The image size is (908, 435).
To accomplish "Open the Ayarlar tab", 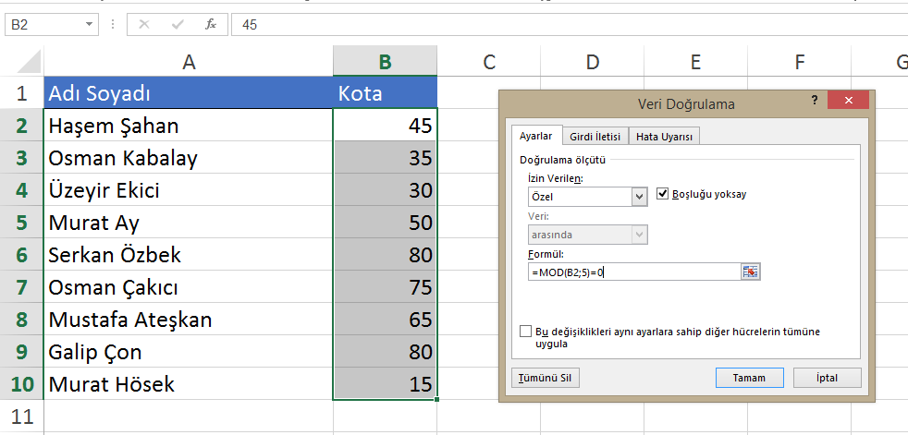I will click(x=535, y=136).
